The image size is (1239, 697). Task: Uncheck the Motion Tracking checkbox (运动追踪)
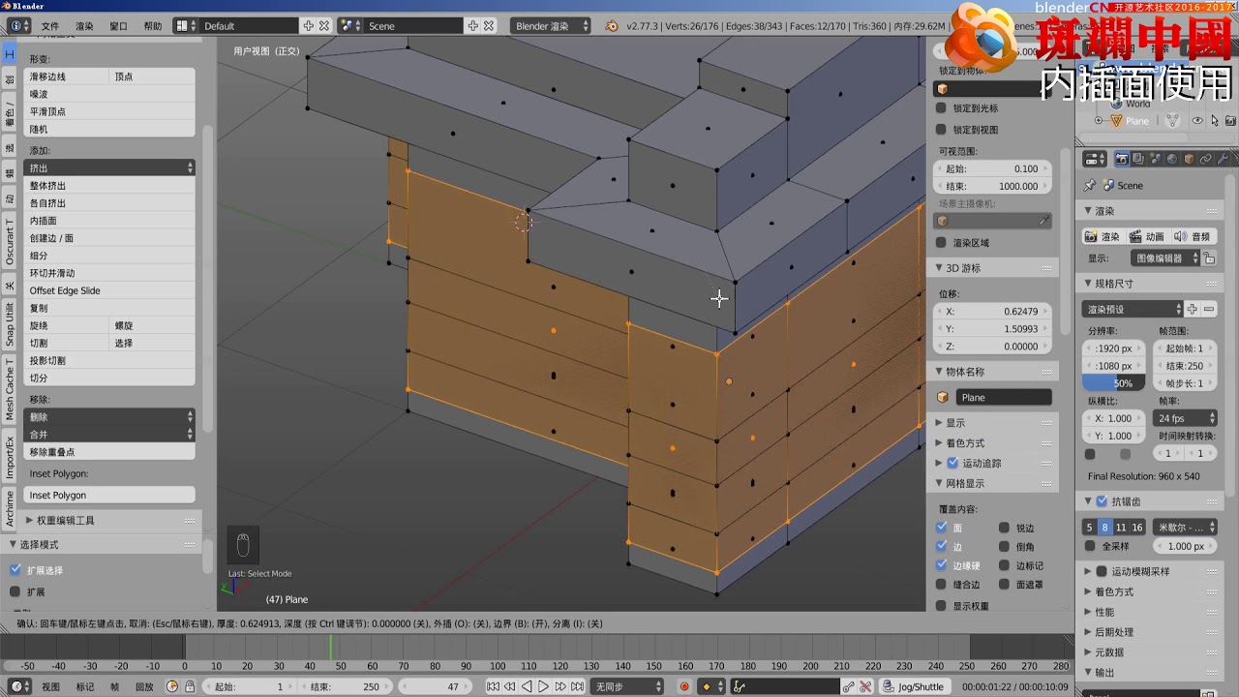(x=952, y=463)
